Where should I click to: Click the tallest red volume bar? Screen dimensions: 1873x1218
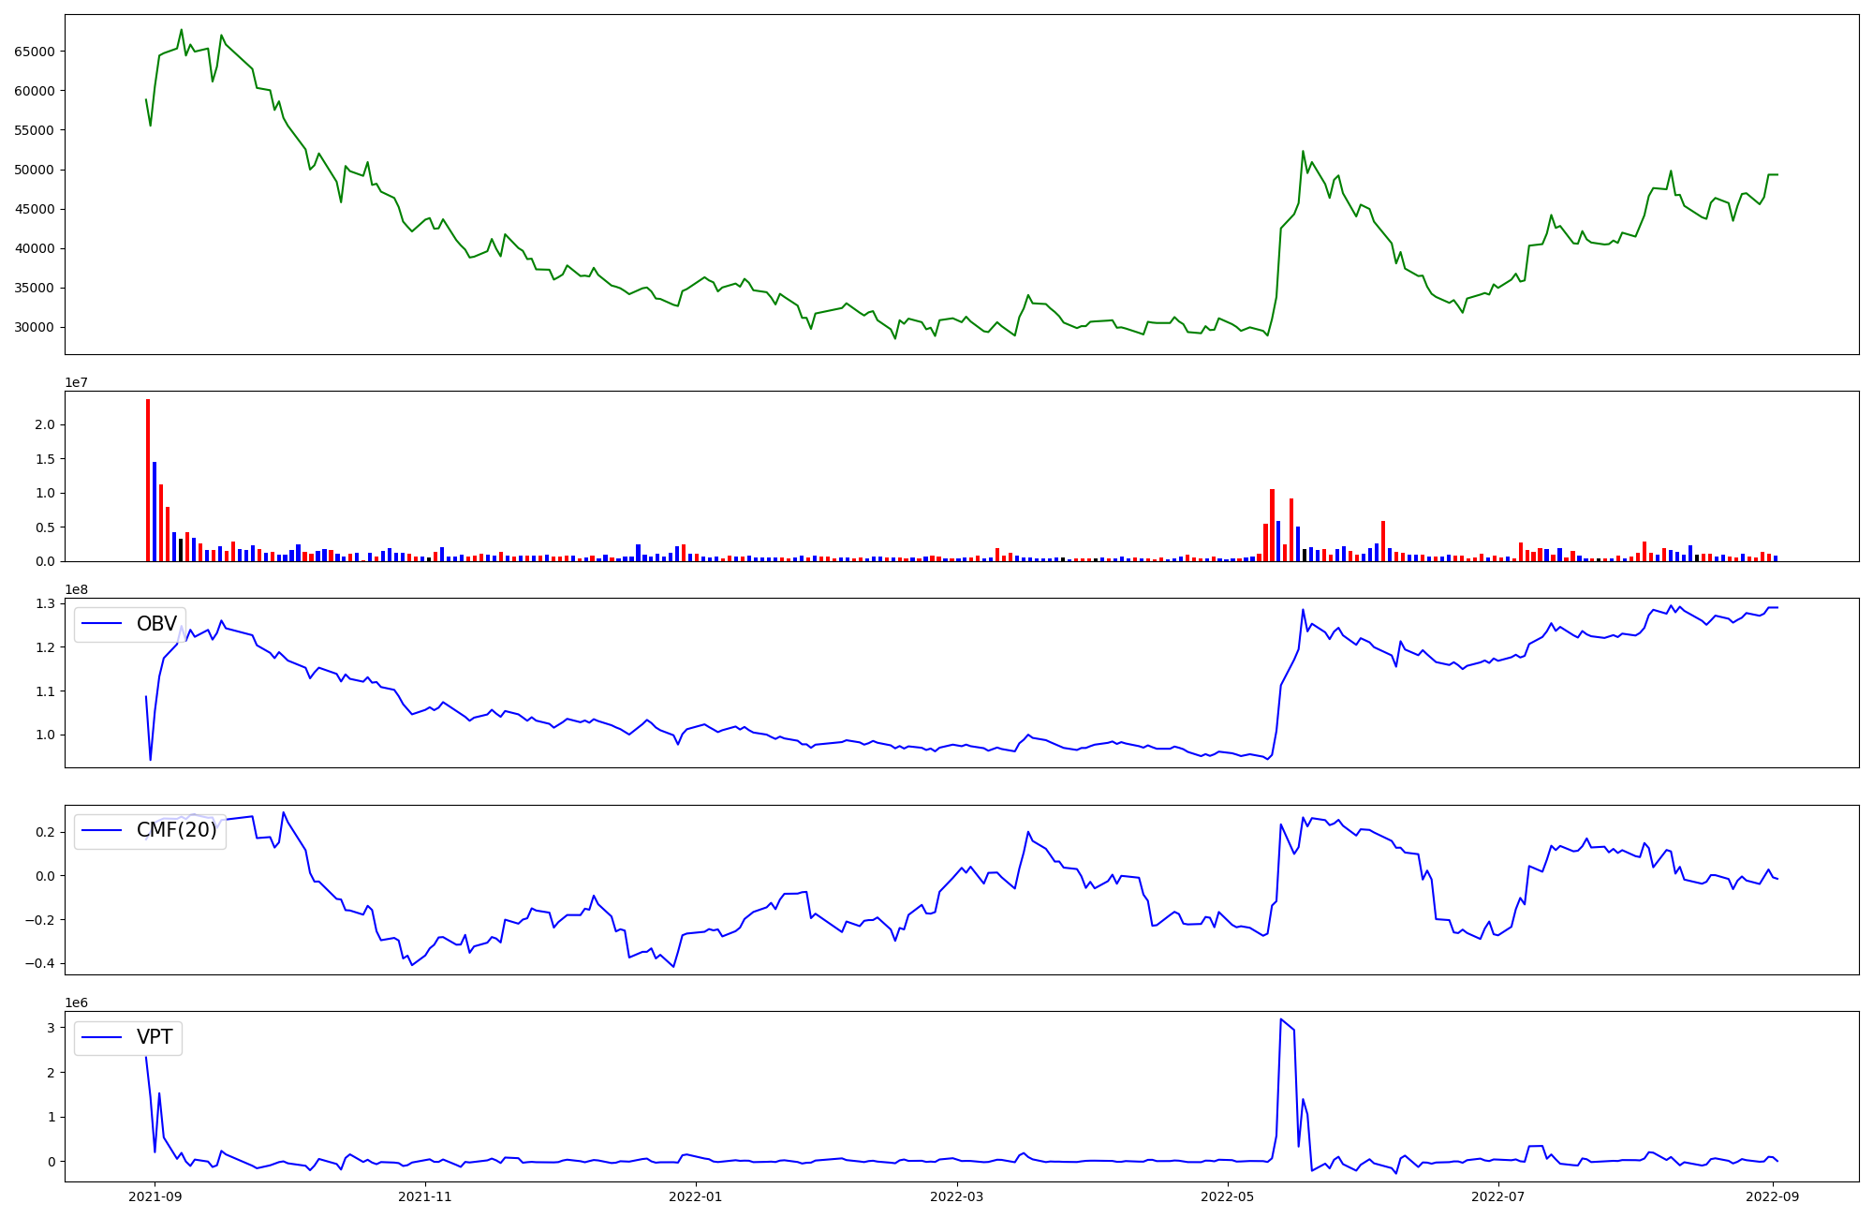pos(148,478)
